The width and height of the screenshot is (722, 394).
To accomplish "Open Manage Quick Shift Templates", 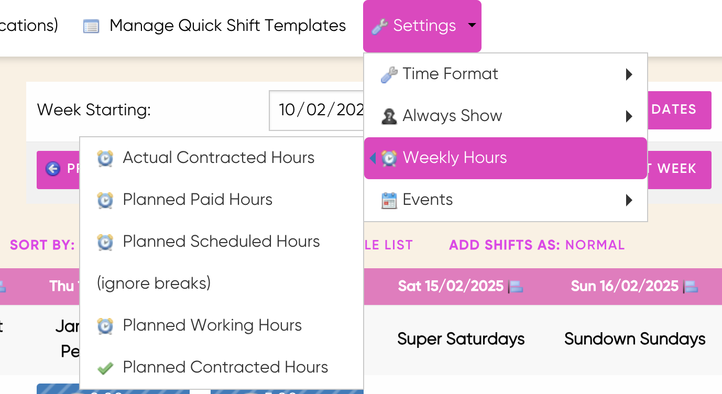I will [227, 26].
